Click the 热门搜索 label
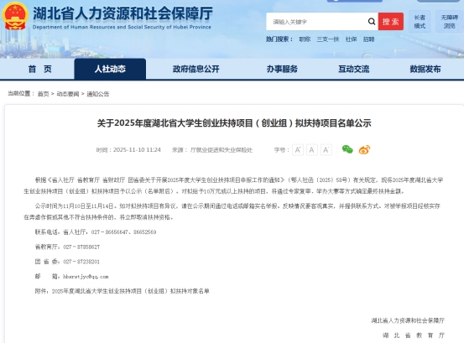The width and height of the screenshot is (464, 343). coord(279,39)
